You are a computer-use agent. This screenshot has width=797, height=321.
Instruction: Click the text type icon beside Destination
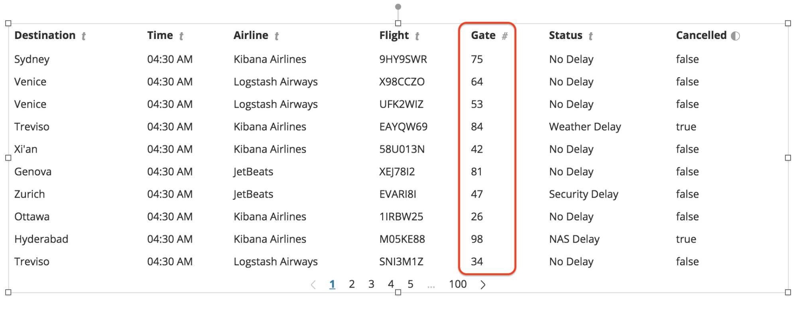point(83,37)
